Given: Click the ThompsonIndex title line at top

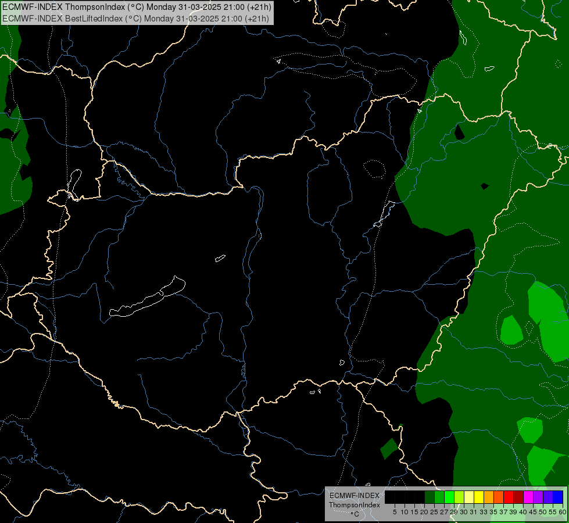Looking at the screenshot, I should [137, 7].
